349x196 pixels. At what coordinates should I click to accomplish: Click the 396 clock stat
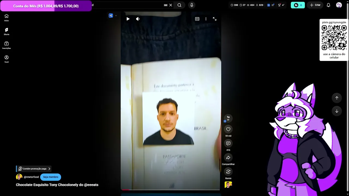234,5
